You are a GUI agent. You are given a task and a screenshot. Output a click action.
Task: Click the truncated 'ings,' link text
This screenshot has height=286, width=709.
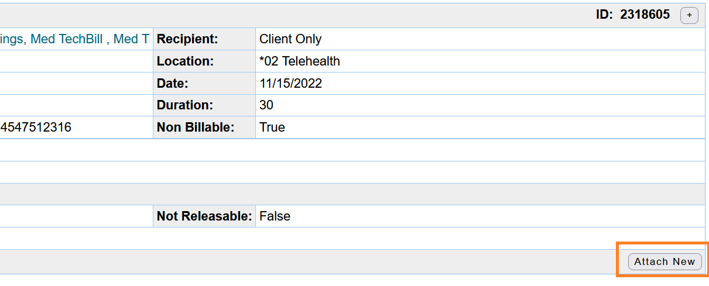(12, 39)
